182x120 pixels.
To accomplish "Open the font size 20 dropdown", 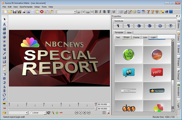I will (83, 12).
